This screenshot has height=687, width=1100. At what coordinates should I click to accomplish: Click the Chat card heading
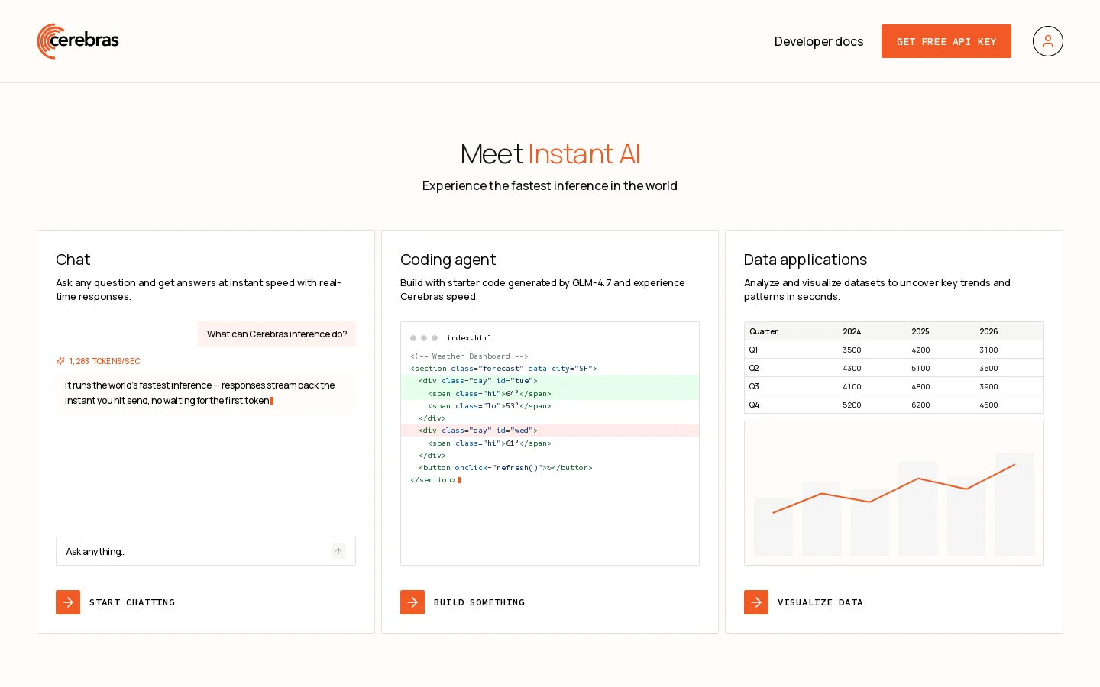tap(73, 260)
